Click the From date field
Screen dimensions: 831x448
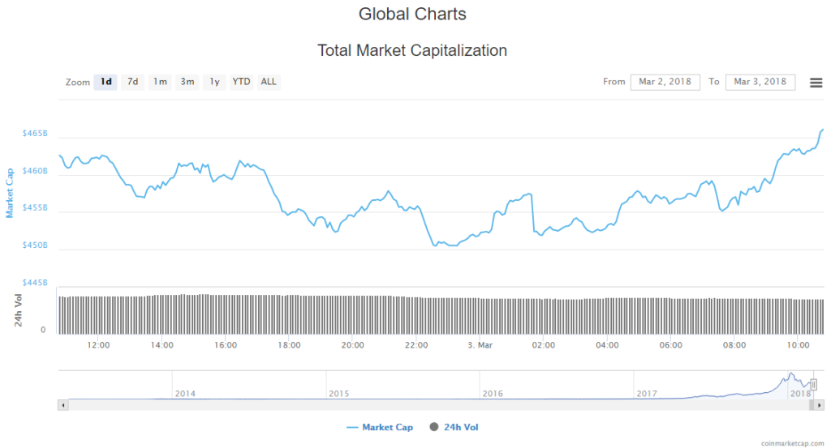point(665,82)
